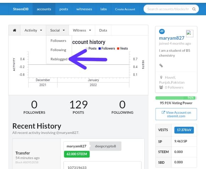Click the SBD 0.000 balance value
The width and height of the screenshot is (206, 169).
tap(178, 162)
